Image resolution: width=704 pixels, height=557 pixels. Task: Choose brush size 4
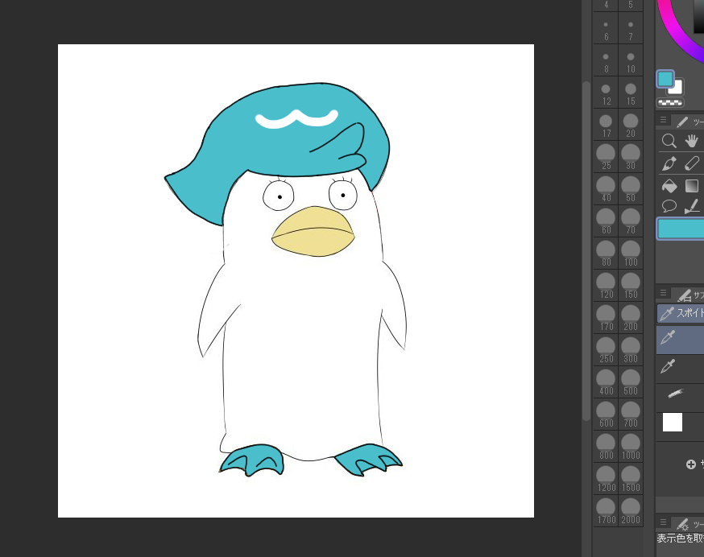(x=606, y=6)
